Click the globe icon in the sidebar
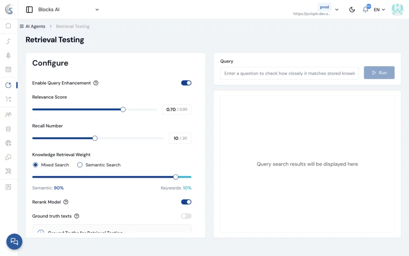The image size is (409, 256). 8,143
